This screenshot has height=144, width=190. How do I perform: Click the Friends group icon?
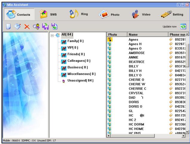(64, 55)
